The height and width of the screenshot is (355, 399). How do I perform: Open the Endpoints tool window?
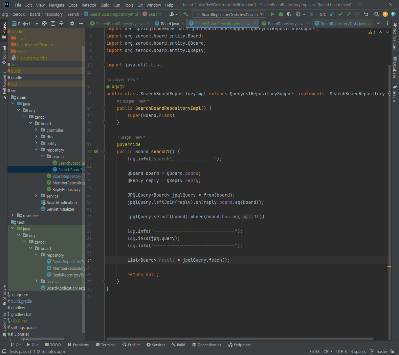point(239,345)
